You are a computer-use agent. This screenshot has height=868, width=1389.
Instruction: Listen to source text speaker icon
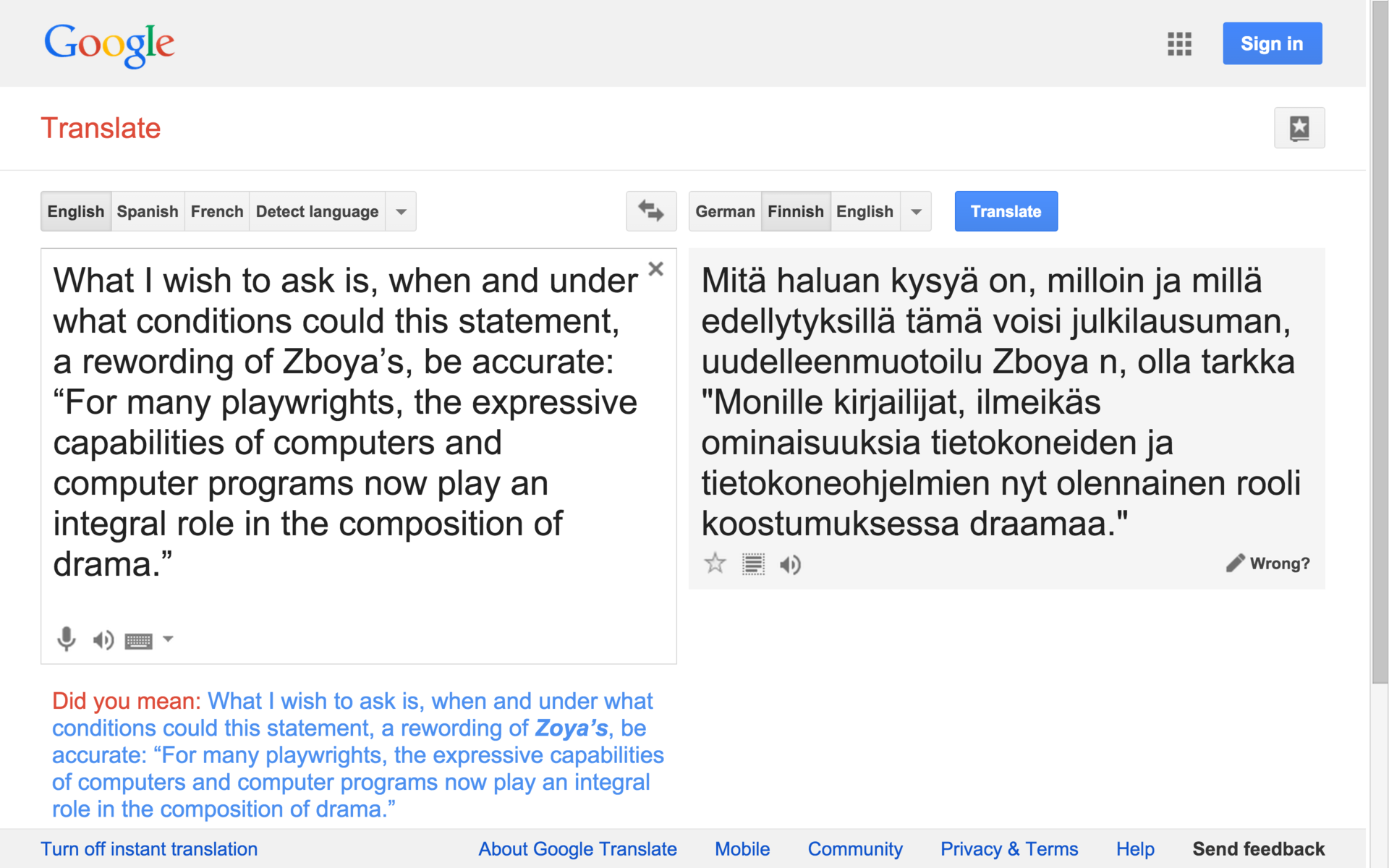(x=103, y=639)
